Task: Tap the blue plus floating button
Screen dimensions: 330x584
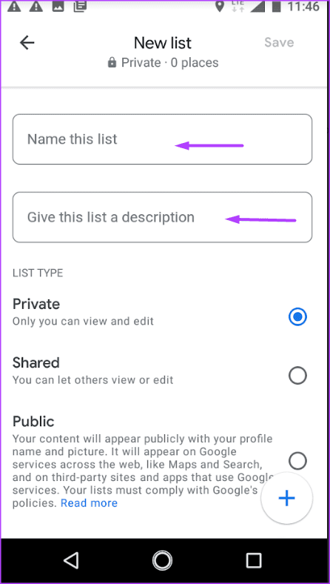Action: tap(287, 498)
